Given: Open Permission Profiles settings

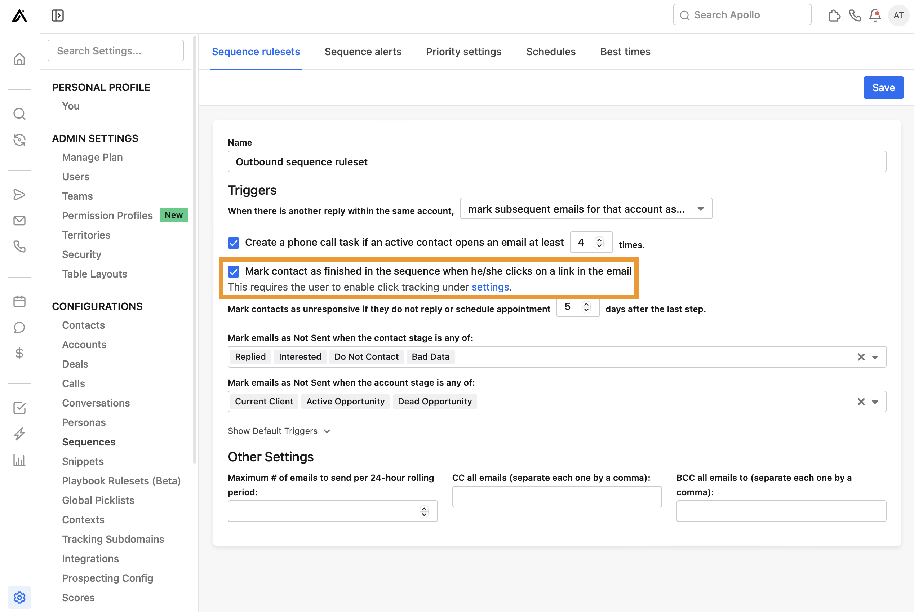Looking at the screenshot, I should pos(107,216).
